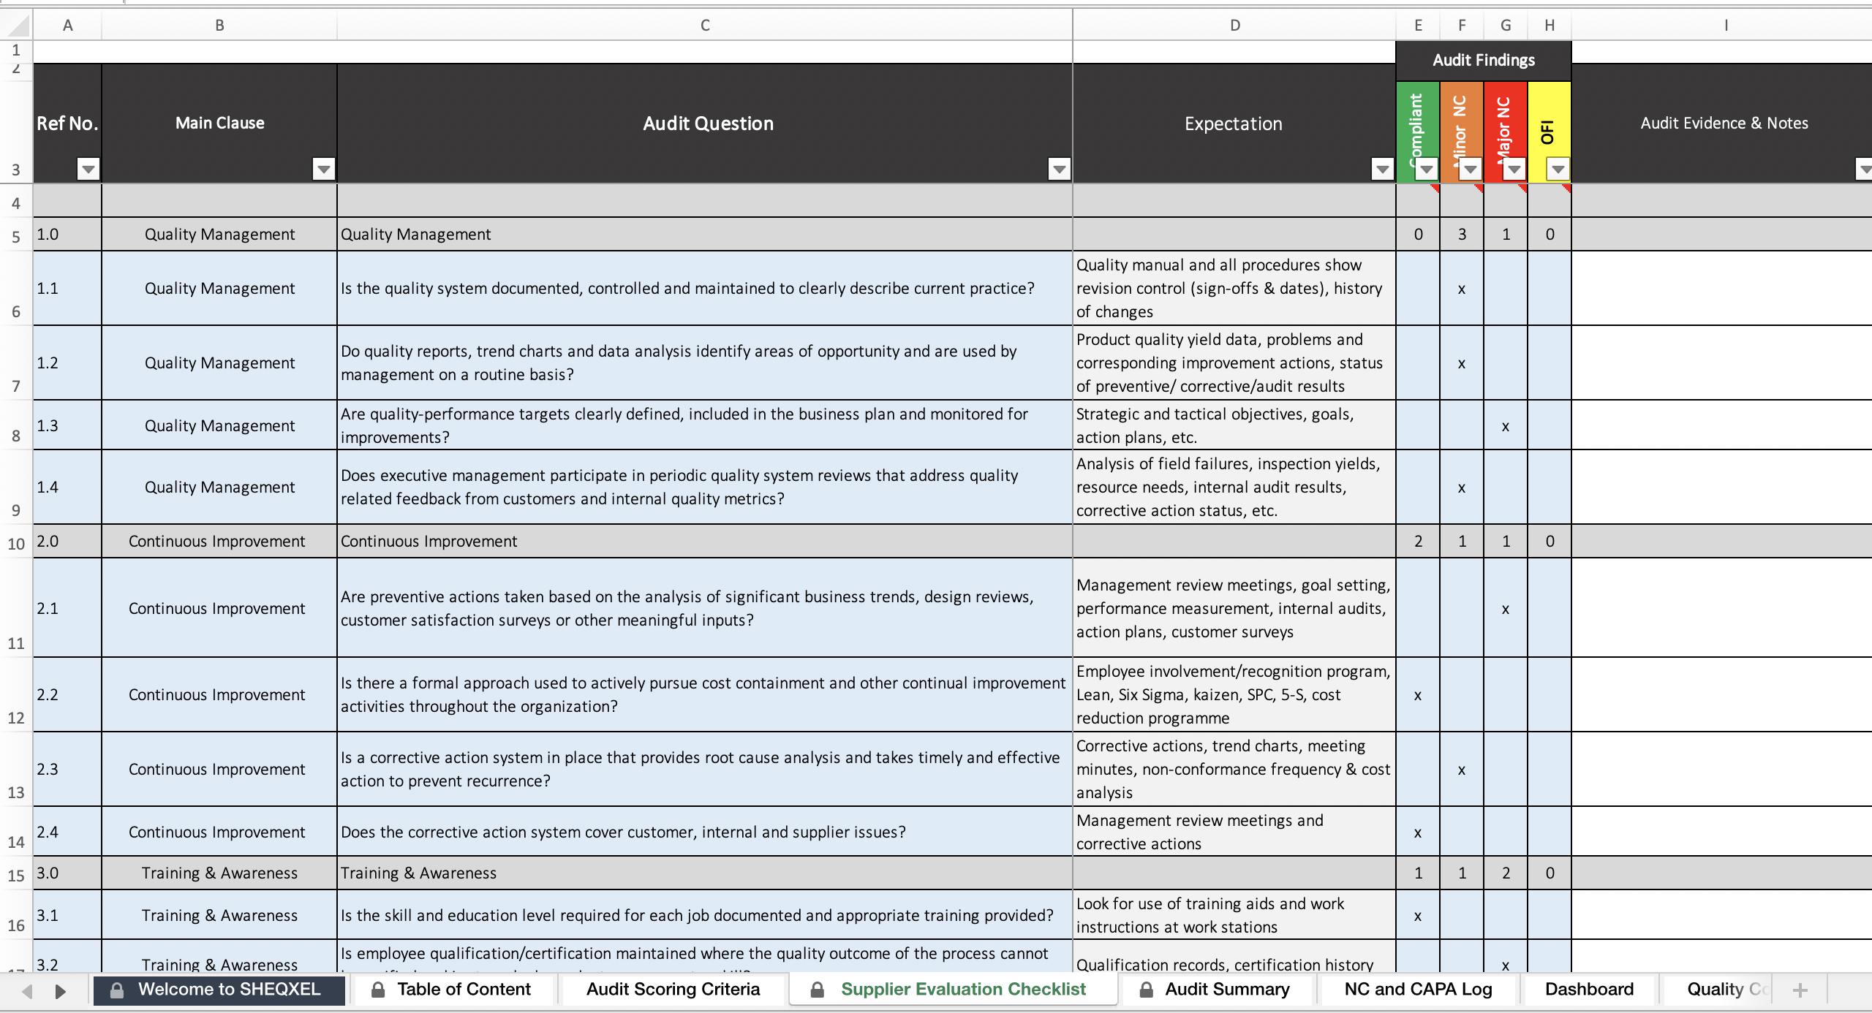The image size is (1872, 1013).
Task: Click the 'Audit Question' column header cell
Action: (705, 124)
